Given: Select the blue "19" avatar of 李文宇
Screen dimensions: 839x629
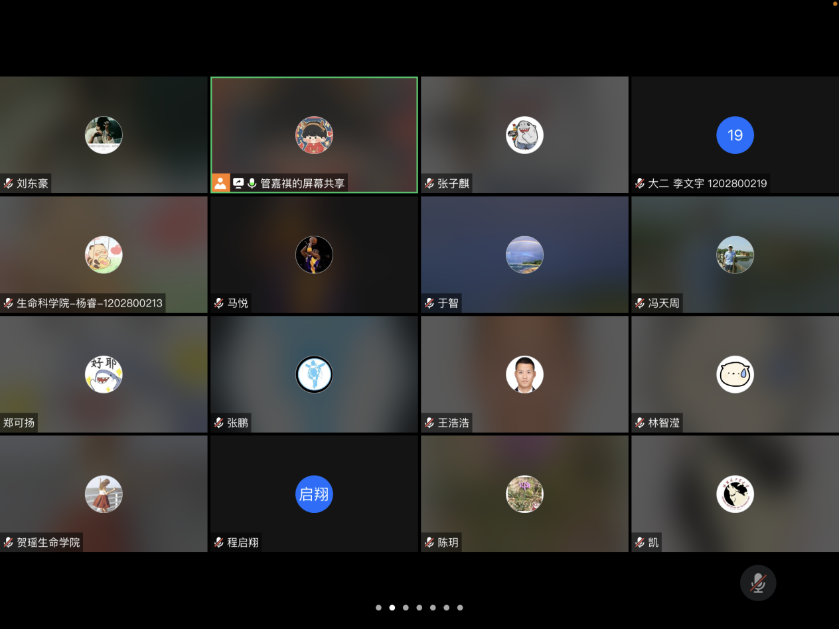Looking at the screenshot, I should click(735, 135).
